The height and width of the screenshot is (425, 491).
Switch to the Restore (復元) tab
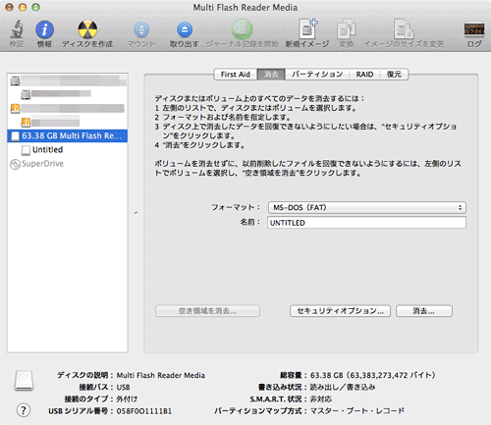(394, 75)
